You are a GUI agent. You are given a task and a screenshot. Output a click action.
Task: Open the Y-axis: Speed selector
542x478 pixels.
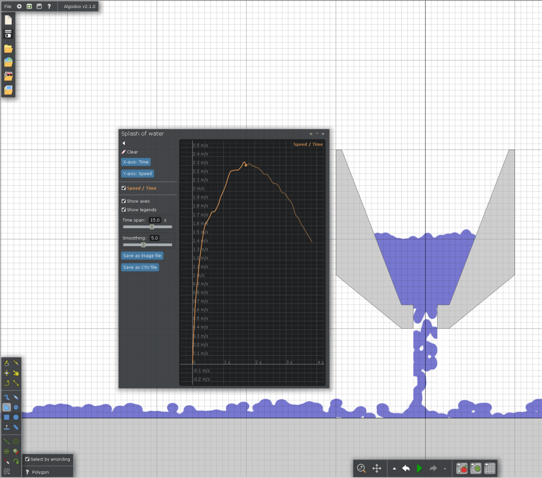point(137,174)
